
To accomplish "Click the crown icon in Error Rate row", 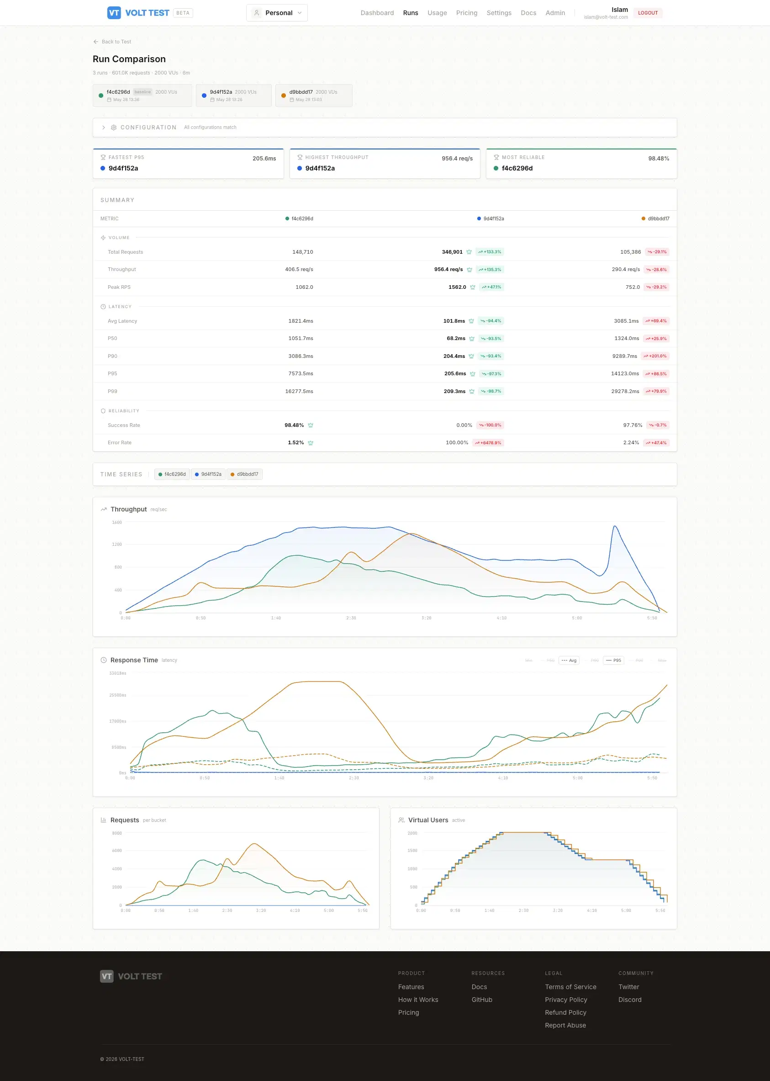I will coord(311,443).
